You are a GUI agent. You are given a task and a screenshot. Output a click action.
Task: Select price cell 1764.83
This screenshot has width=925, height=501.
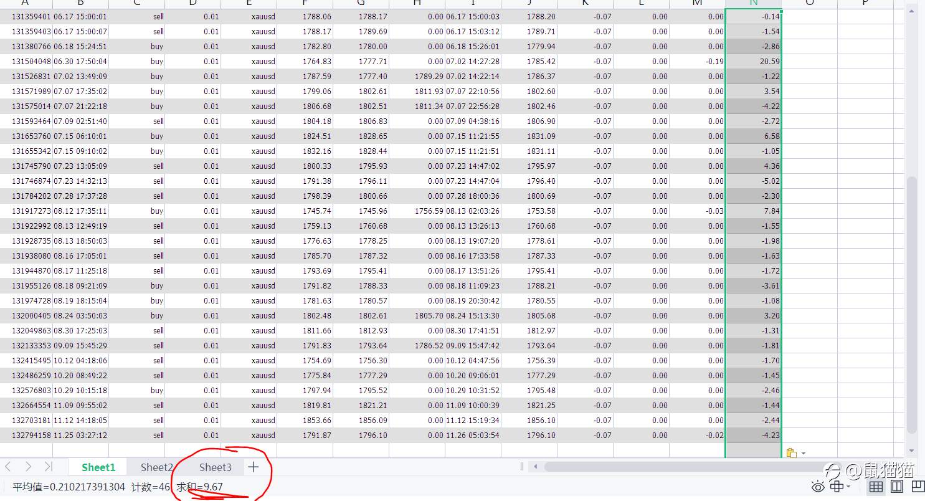pyautogui.click(x=305, y=62)
